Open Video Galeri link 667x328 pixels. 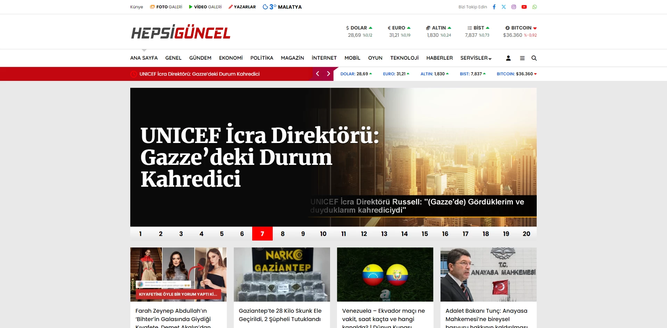coord(205,7)
